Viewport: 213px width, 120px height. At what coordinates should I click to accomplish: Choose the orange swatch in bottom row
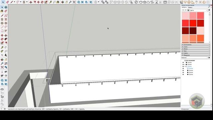(x=200, y=38)
